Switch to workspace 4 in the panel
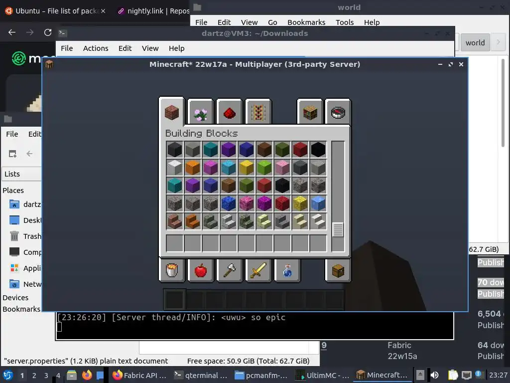The width and height of the screenshot is (510, 383). pyautogui.click(x=58, y=376)
